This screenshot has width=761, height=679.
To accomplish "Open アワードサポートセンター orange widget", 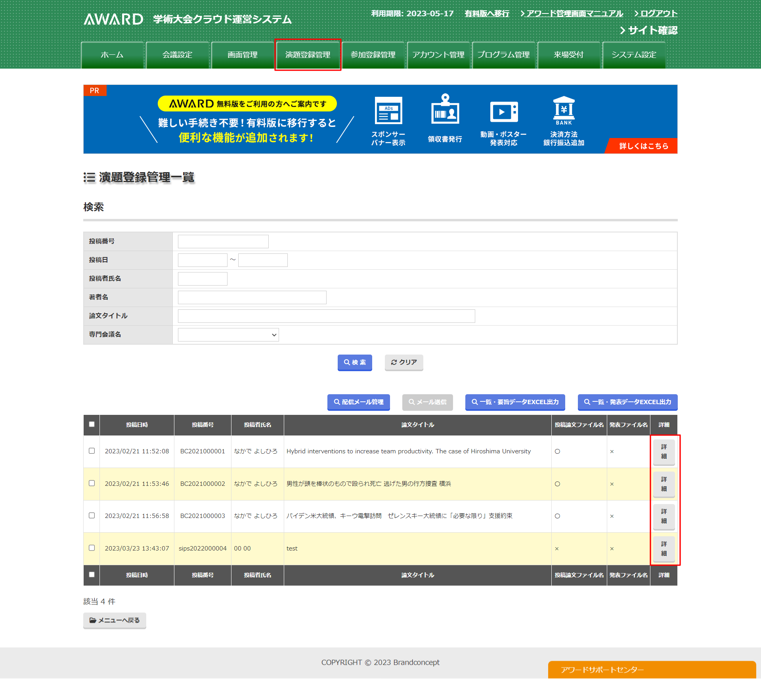I will (x=652, y=669).
